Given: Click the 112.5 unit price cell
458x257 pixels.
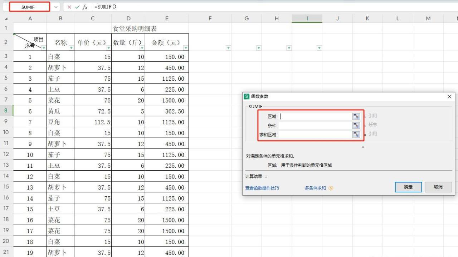Looking at the screenshot, I should click(x=93, y=122).
